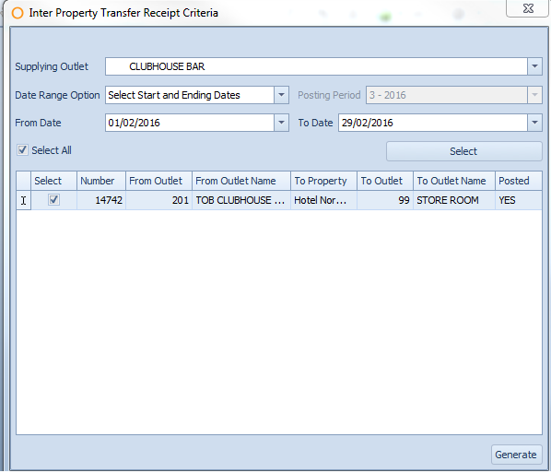Click the CLUBHOUSE BAR supplying outlet field
This screenshot has width=551, height=473.
316,66
